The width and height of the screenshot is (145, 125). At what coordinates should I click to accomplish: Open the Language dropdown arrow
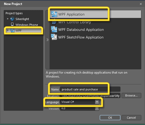tap(97, 102)
